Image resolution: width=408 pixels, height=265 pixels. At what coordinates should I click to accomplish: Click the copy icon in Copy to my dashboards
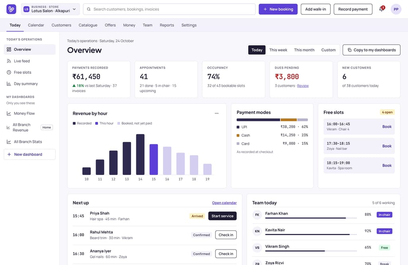[349, 50]
